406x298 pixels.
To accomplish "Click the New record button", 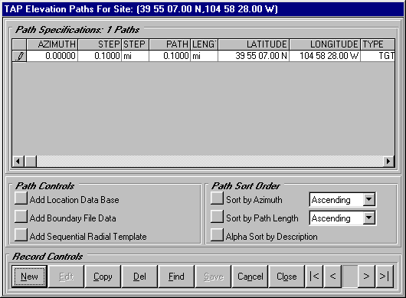I will (29, 277).
